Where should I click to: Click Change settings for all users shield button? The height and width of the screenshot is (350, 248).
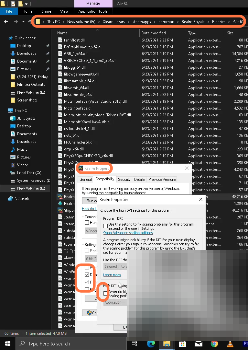pos(90,313)
